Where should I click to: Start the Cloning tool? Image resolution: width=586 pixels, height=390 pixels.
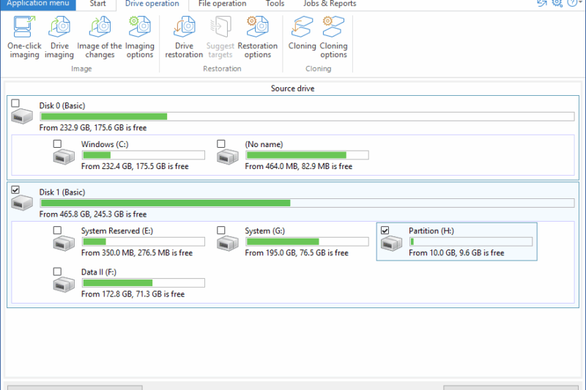click(302, 34)
